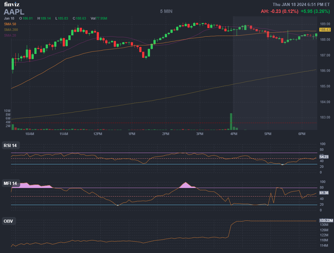This screenshot has width=334, height=253.
Task: Toggle the SMA 200 legend label
Action: [x=11, y=30]
